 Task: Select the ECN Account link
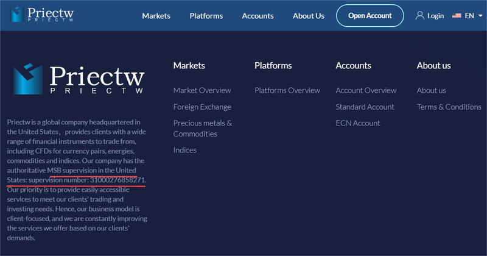point(358,123)
